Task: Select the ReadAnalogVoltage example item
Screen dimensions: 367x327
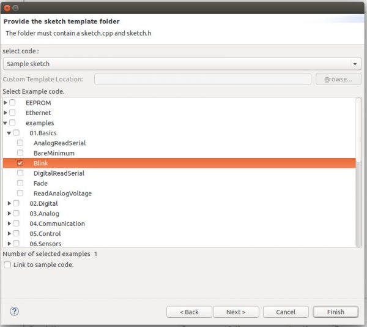Action: point(62,194)
